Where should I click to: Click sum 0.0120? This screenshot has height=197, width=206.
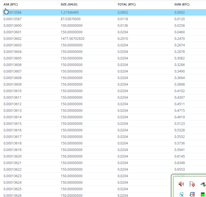tap(180, 19)
